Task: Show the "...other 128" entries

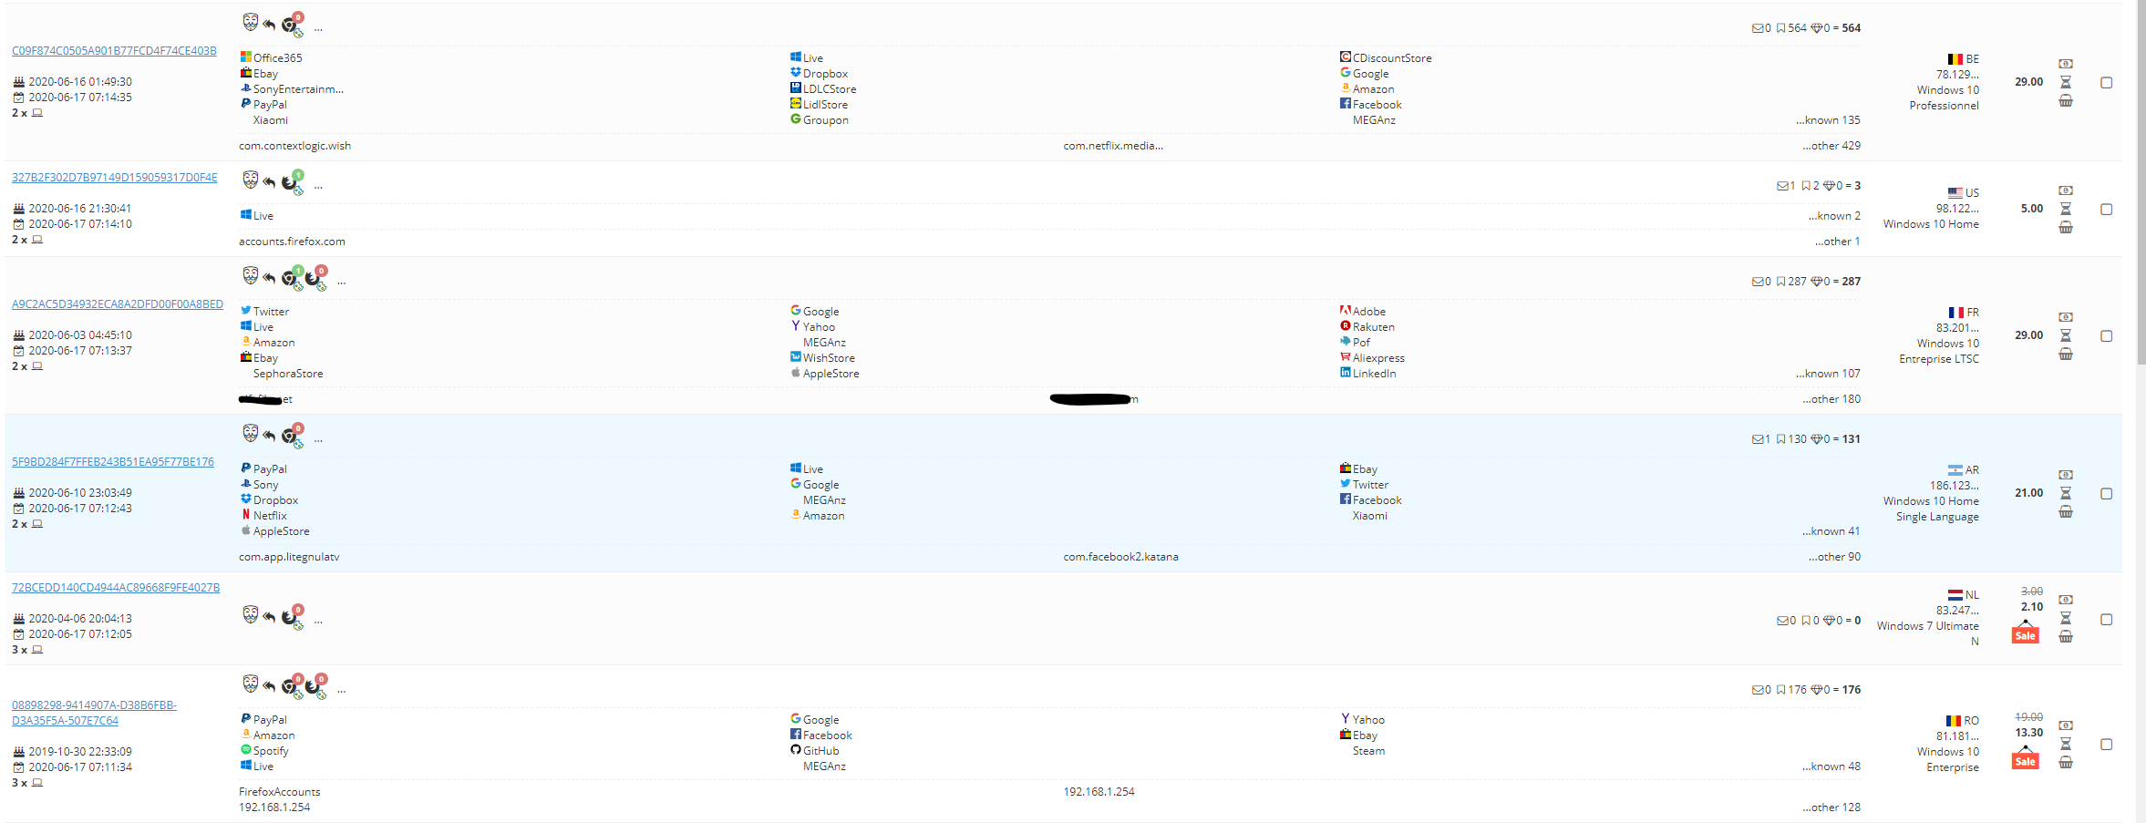Action: (x=1831, y=808)
